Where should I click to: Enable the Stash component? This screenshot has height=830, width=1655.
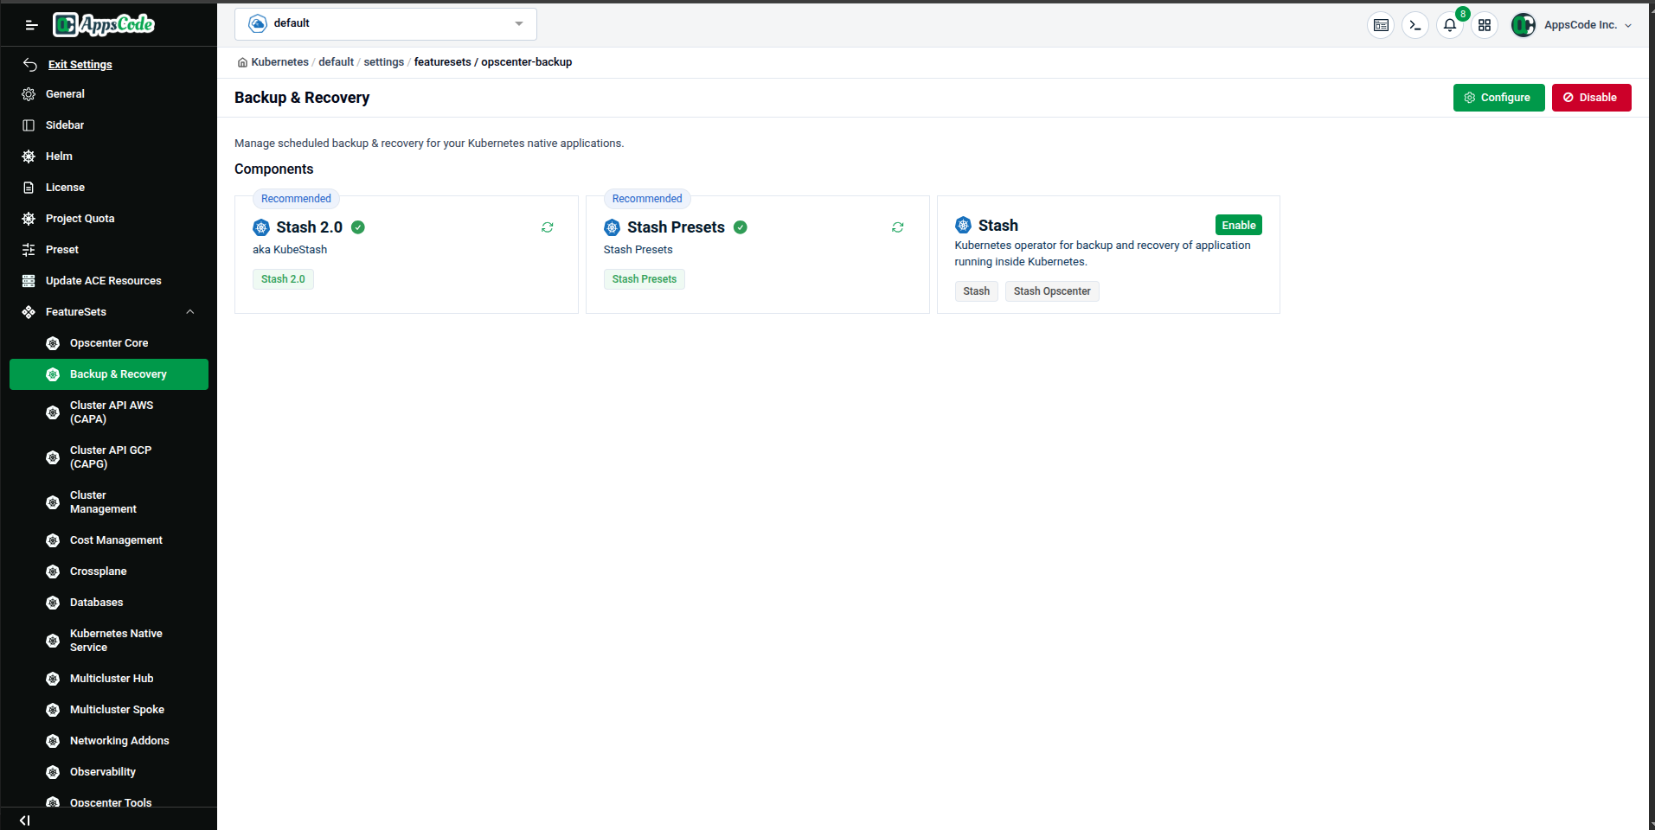[x=1238, y=225]
